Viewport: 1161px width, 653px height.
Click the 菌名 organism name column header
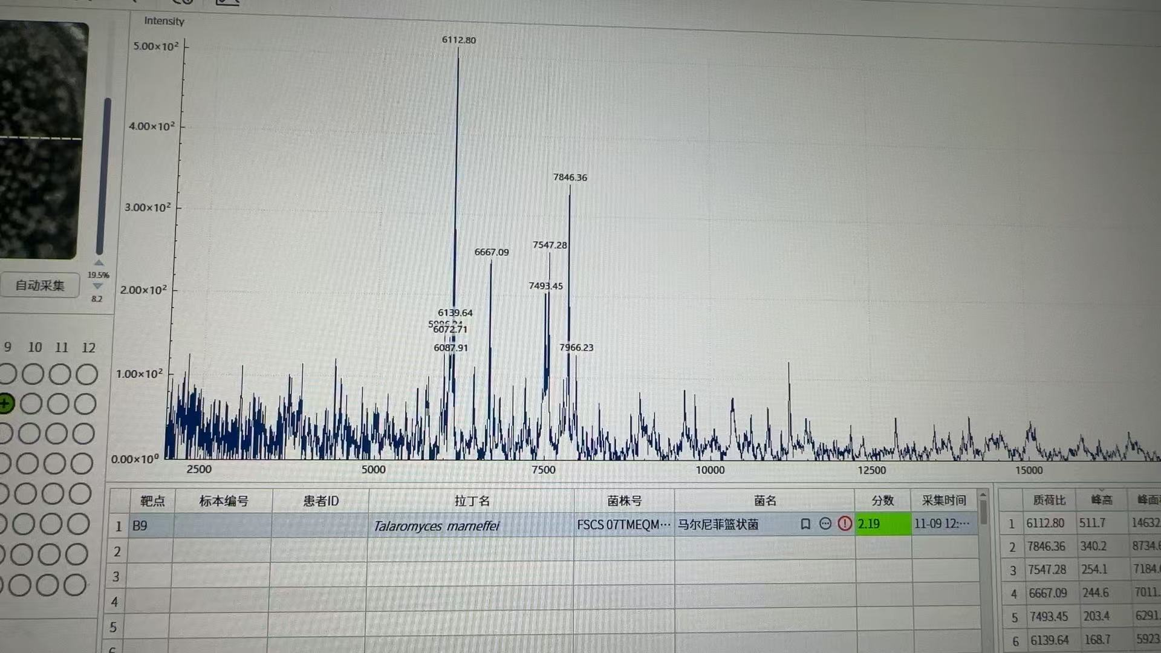(x=765, y=501)
